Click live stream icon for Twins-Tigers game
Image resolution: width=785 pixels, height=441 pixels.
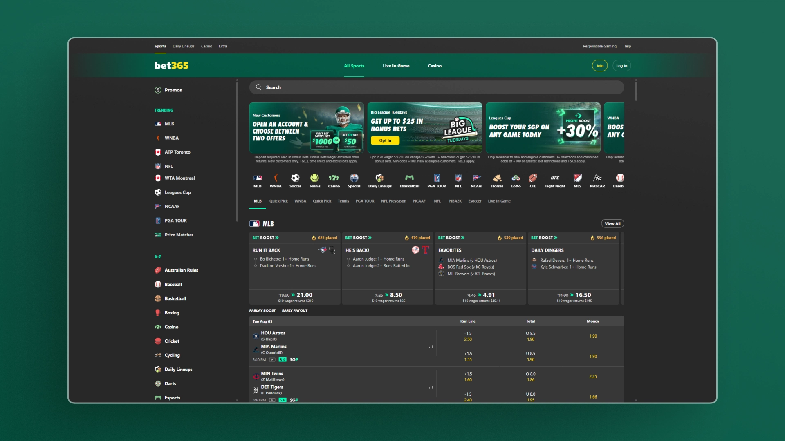(272, 400)
